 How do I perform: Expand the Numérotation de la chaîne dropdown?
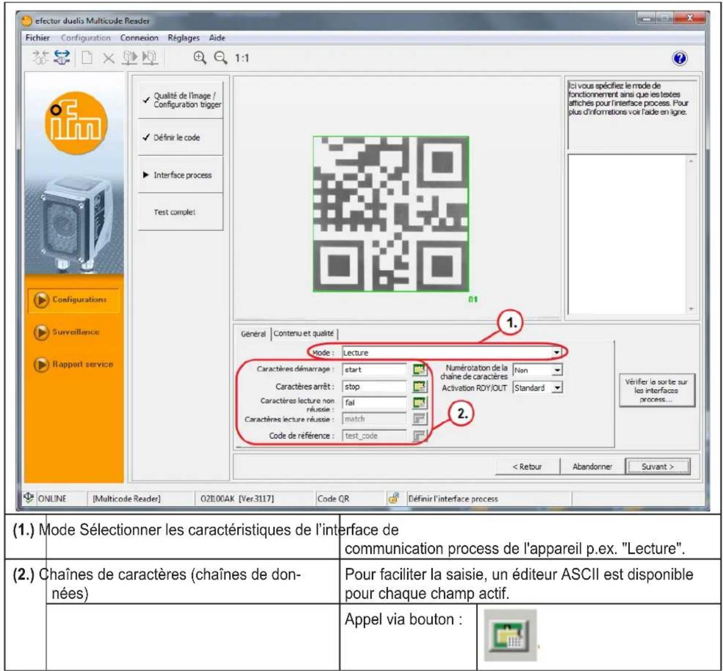[557, 370]
